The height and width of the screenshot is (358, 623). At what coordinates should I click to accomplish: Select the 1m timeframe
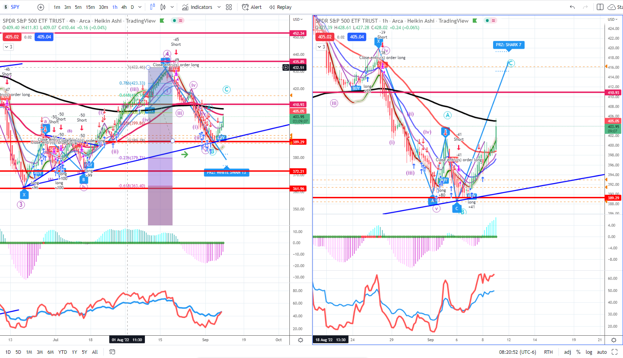click(x=57, y=7)
